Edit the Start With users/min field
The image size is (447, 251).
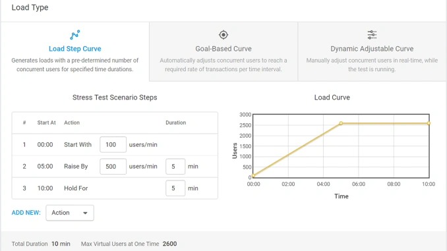tap(113, 144)
